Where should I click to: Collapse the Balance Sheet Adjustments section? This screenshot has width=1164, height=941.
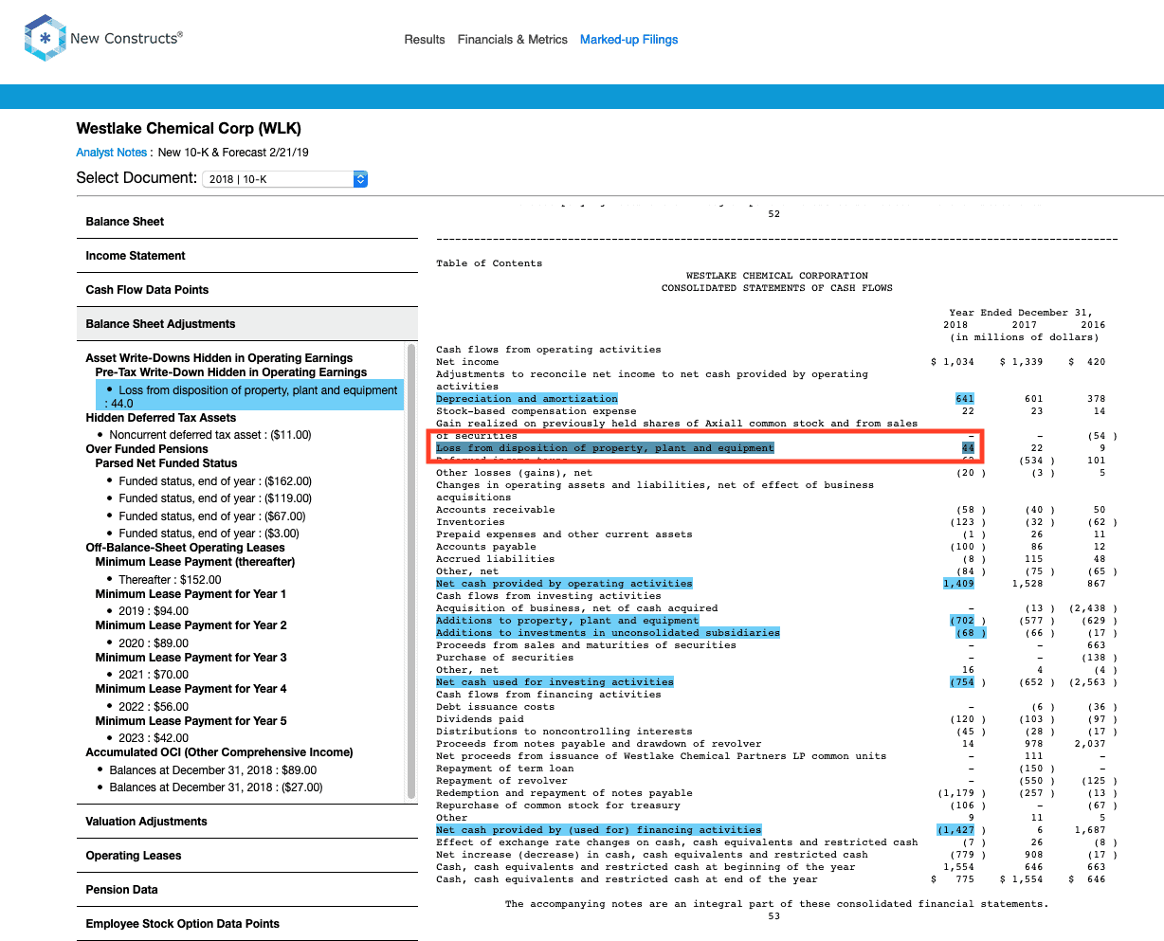click(x=246, y=324)
